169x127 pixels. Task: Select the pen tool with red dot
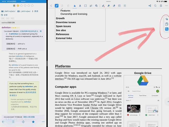click(103, 6)
